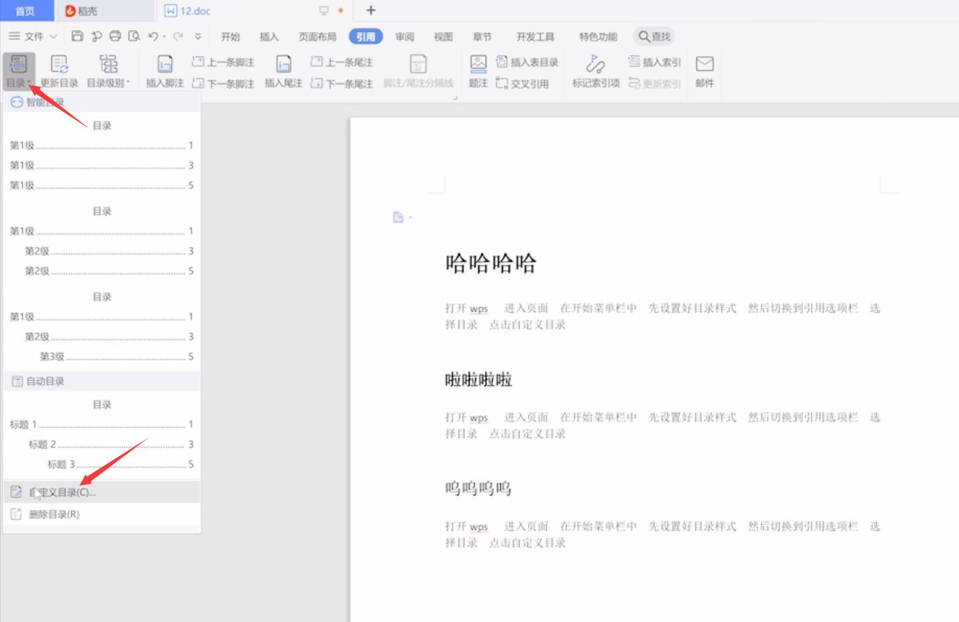Click 插入索引 insert index

654,62
